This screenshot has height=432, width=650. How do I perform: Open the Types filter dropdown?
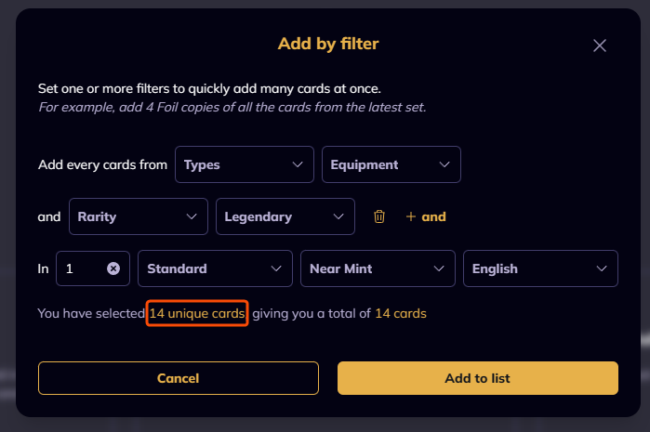point(245,164)
